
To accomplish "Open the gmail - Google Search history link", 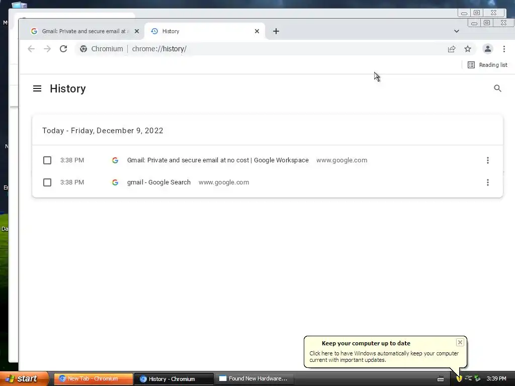I will coord(159,182).
